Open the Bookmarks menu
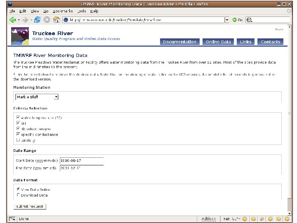This screenshot has height=223, width=297. tap(63, 11)
